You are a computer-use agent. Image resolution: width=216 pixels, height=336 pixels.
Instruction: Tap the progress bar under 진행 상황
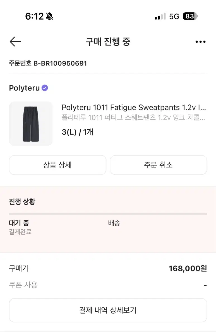[108, 214]
